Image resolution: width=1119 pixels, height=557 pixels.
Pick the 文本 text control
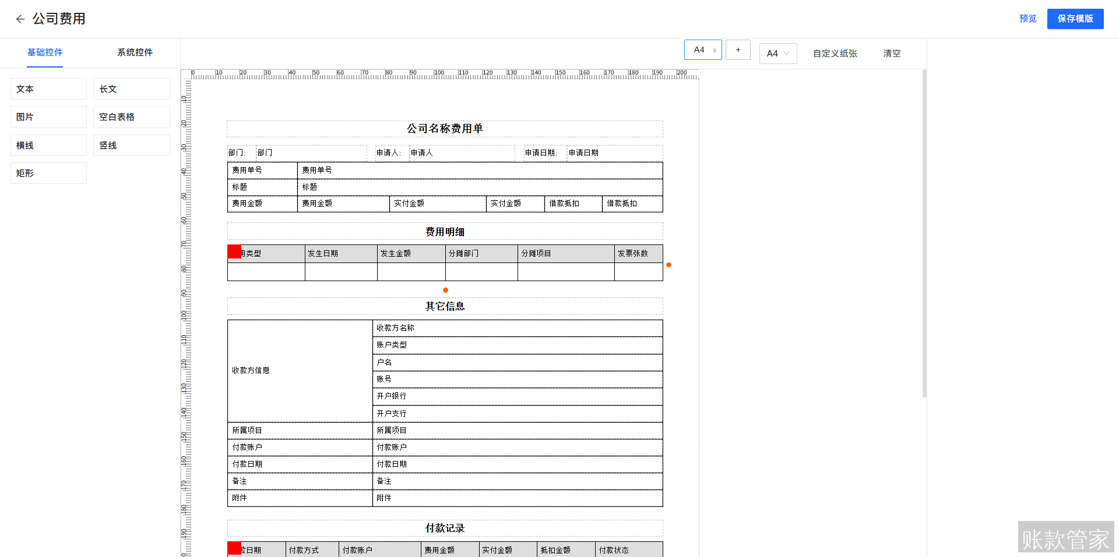48,89
